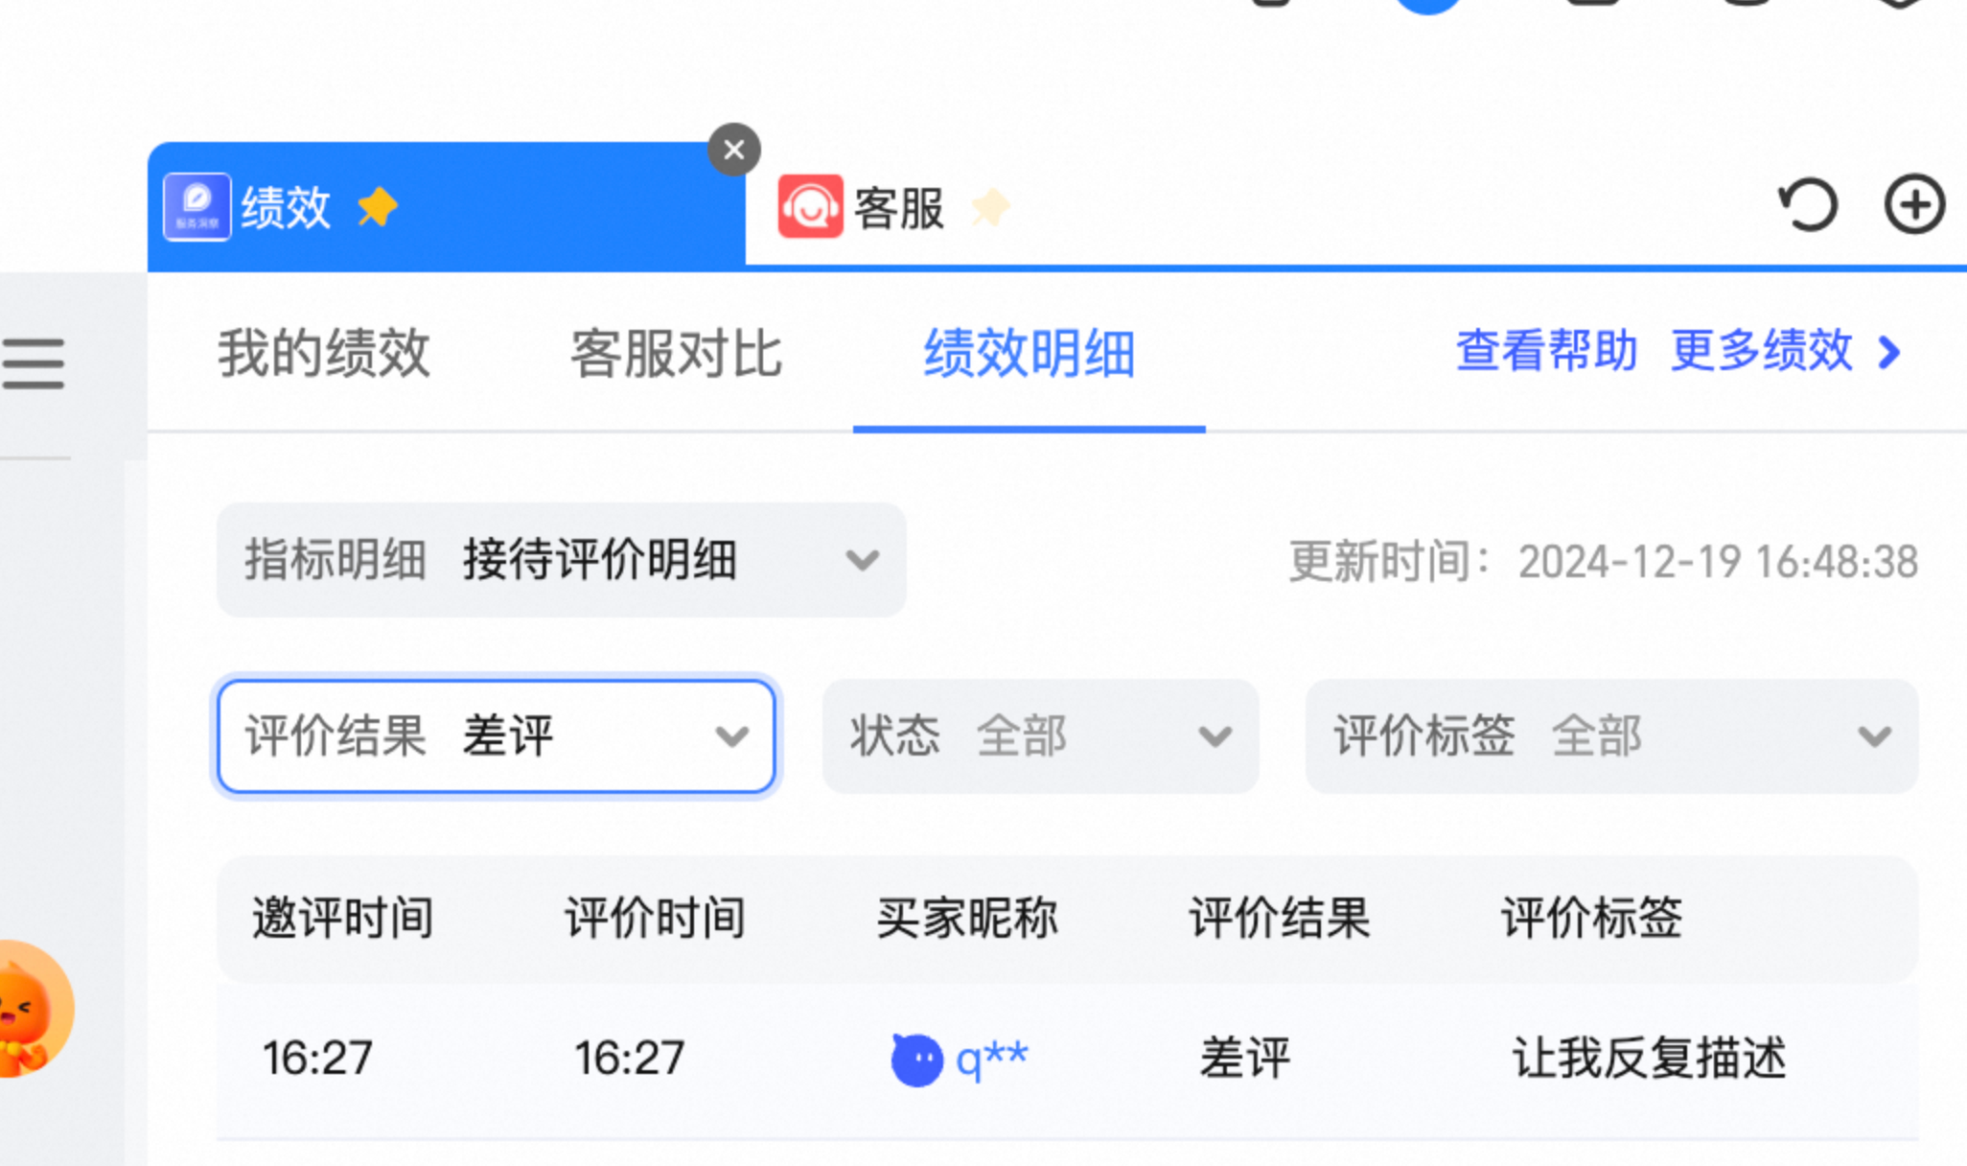The height and width of the screenshot is (1166, 1967).
Task: Click the arrow next to 更多绩效
Action: tap(1889, 352)
